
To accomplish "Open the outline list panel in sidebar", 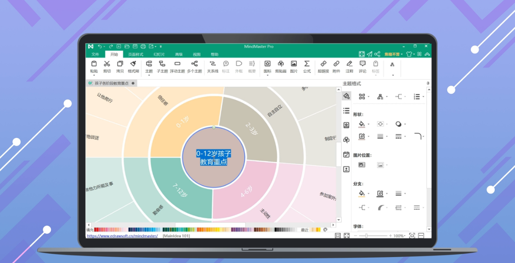I will pos(346,110).
